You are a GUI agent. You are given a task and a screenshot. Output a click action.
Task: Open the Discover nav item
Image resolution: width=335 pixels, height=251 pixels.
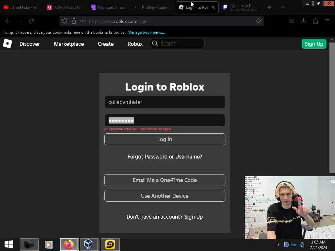tap(30, 44)
